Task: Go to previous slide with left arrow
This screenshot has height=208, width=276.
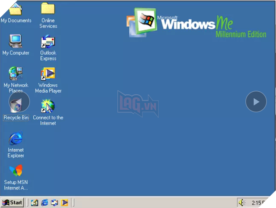Action: point(19,101)
